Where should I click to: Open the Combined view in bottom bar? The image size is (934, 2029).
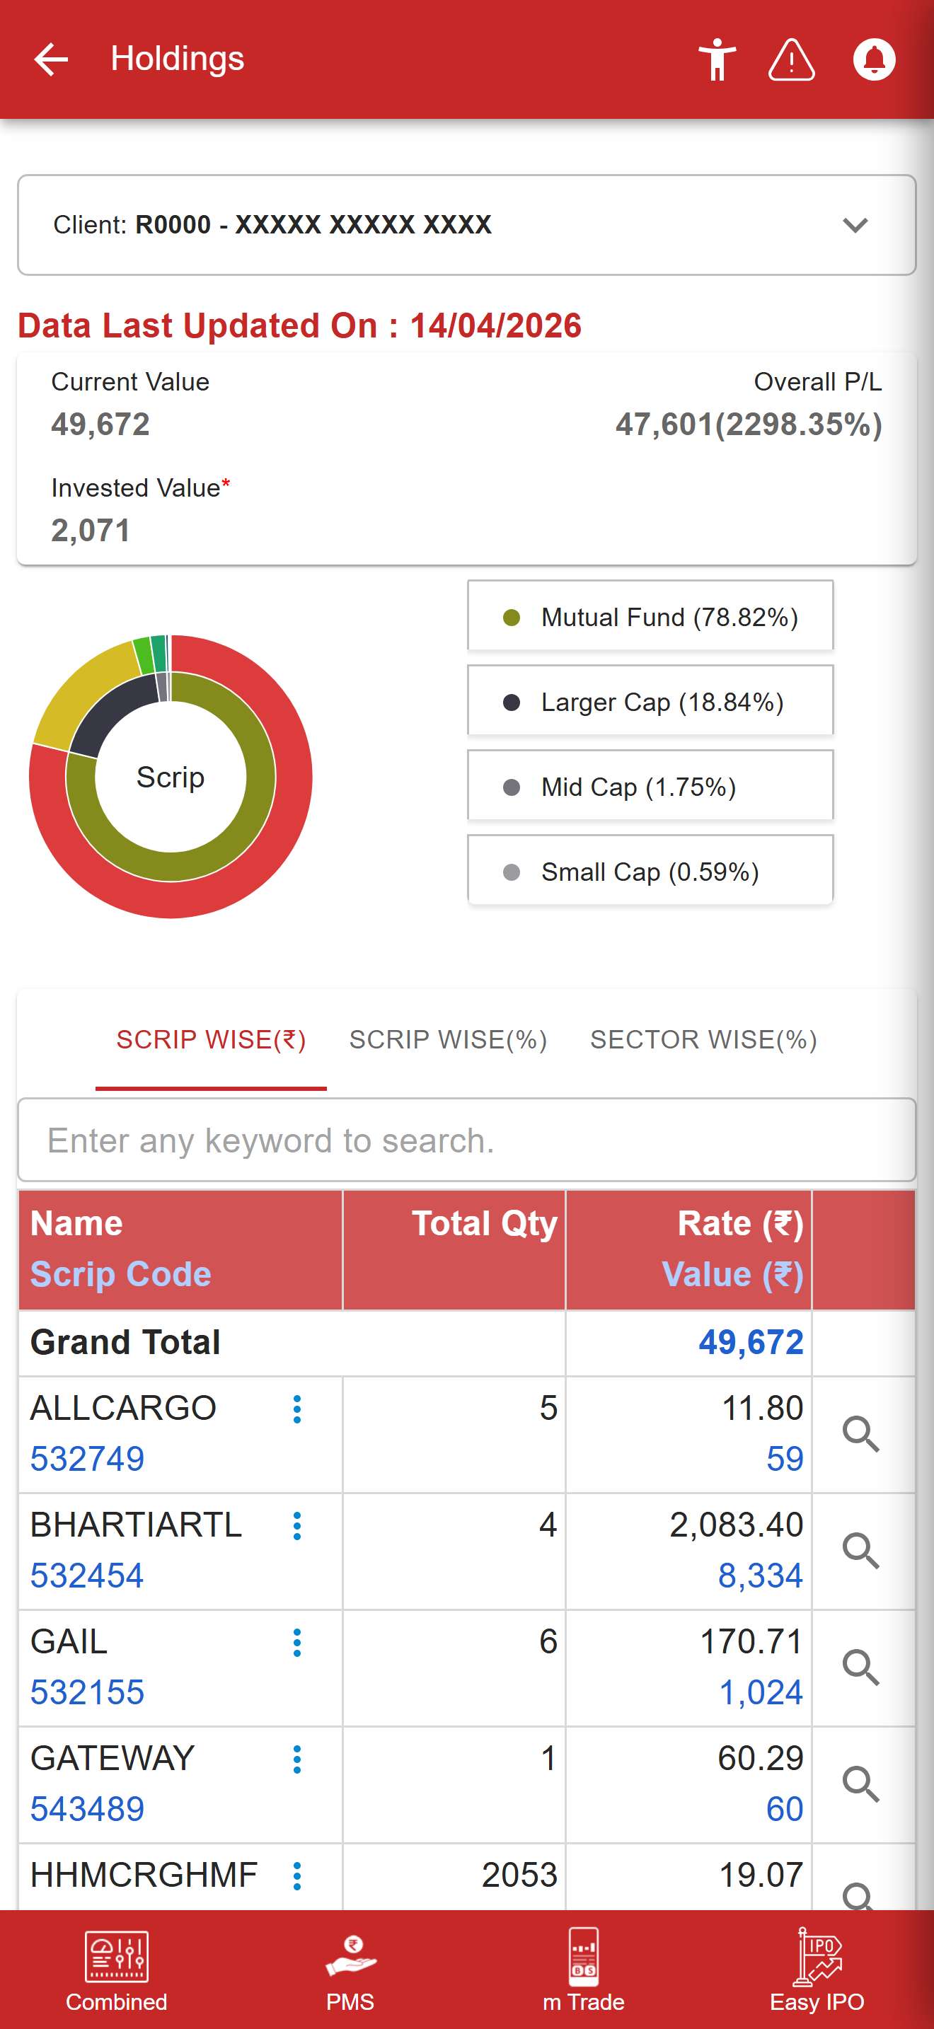[117, 1970]
